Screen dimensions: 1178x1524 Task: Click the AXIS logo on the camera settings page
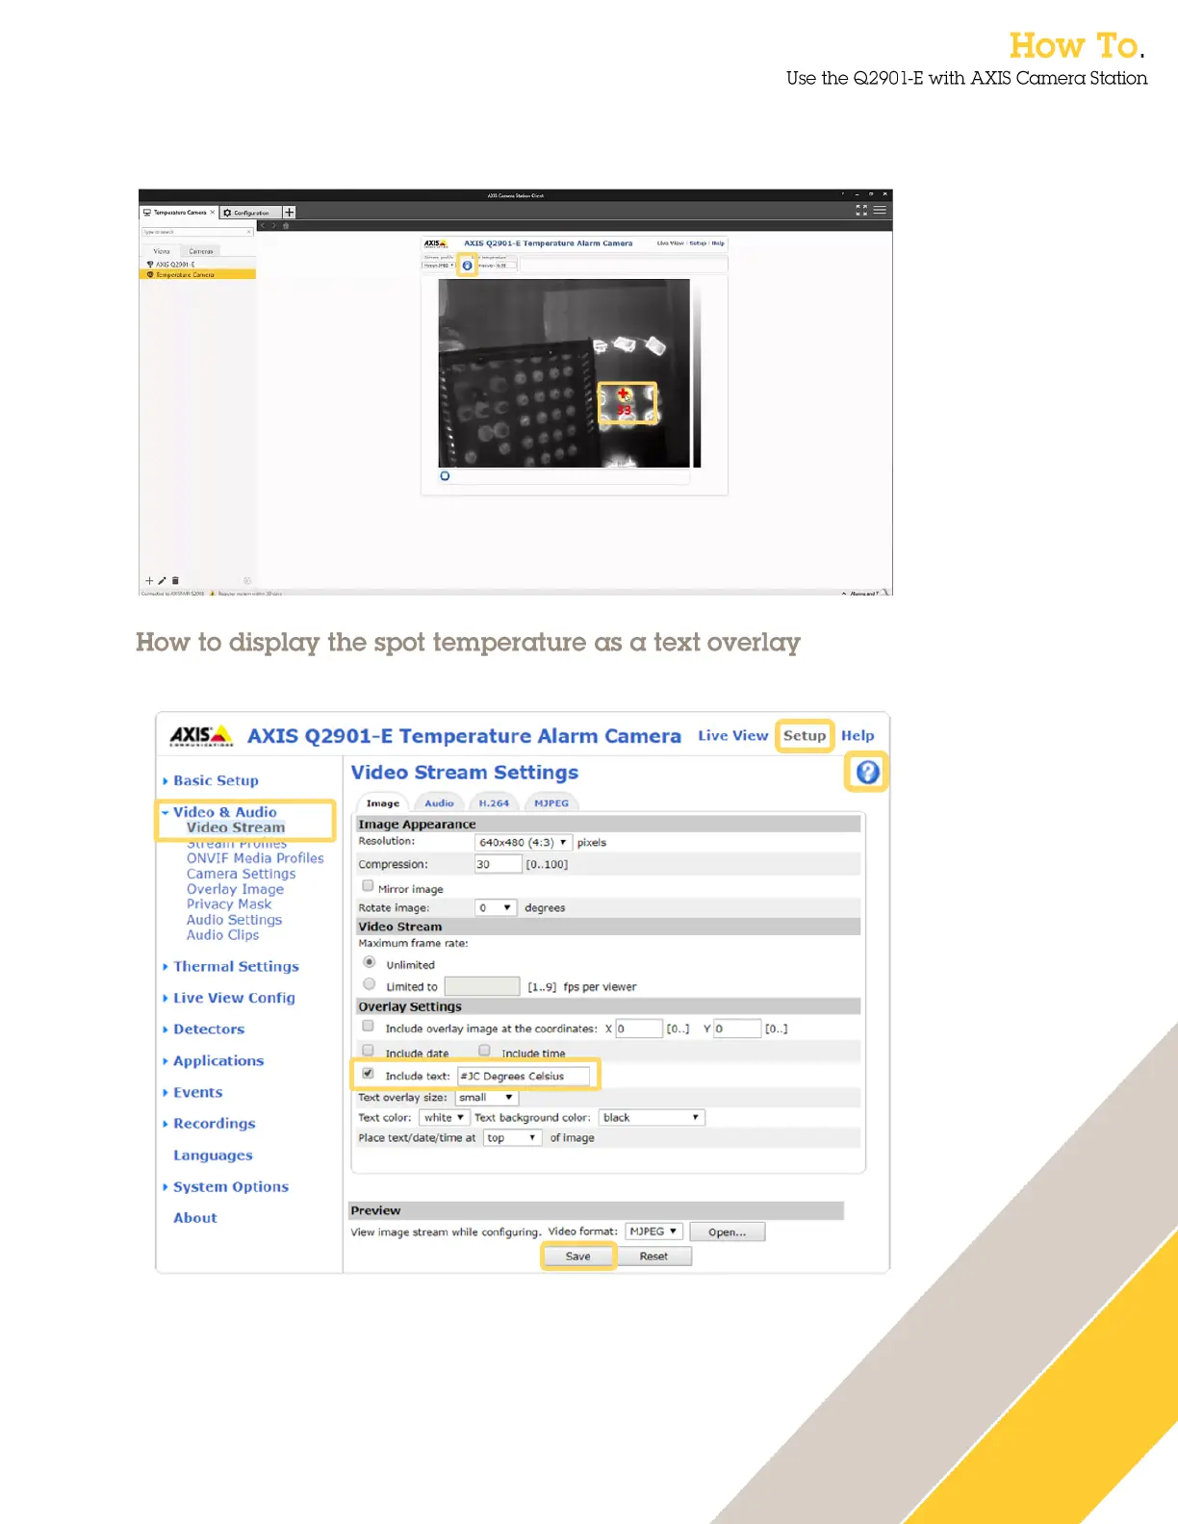(x=201, y=735)
